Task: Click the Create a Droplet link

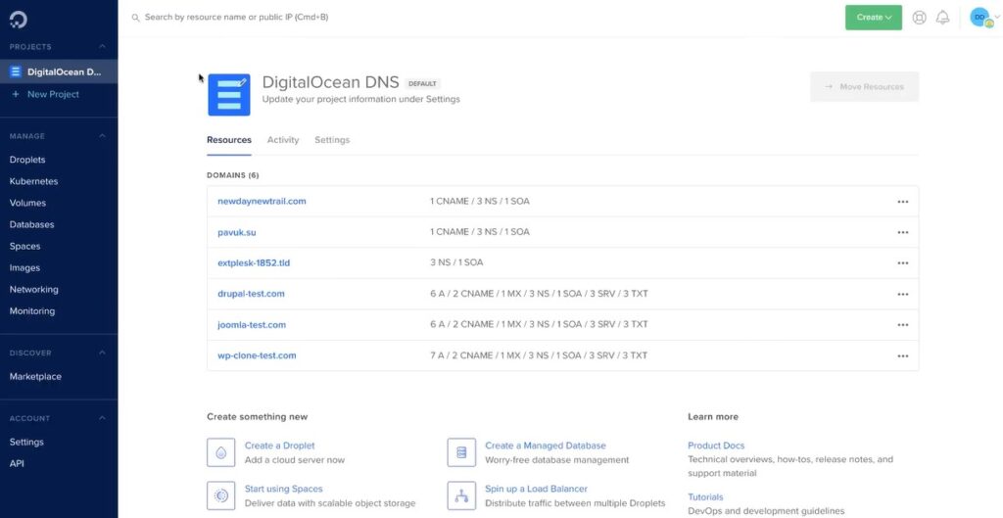Action: [279, 446]
